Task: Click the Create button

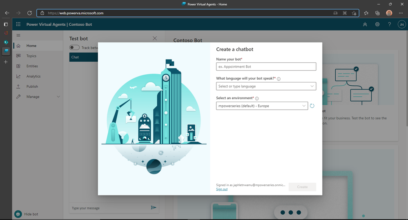Action: [302, 187]
